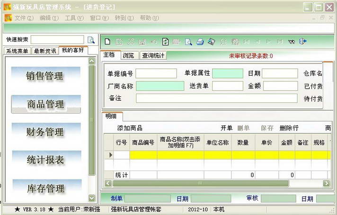Click the 送货单 input field

click(228, 86)
